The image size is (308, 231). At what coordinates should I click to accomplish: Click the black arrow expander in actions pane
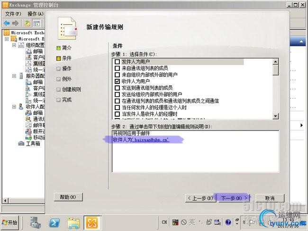(301, 125)
